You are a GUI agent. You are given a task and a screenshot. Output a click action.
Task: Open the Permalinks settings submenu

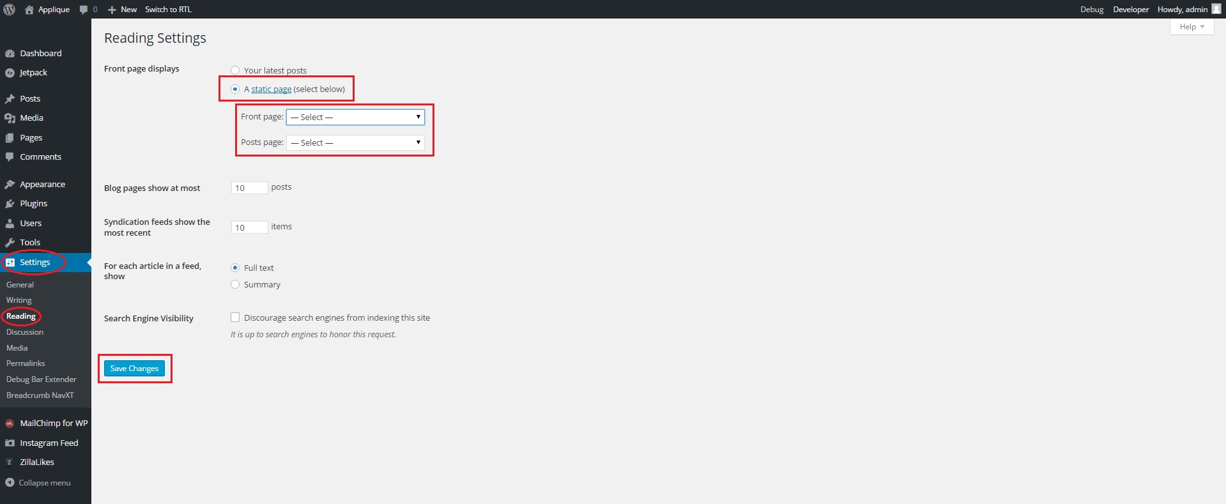[x=26, y=363]
